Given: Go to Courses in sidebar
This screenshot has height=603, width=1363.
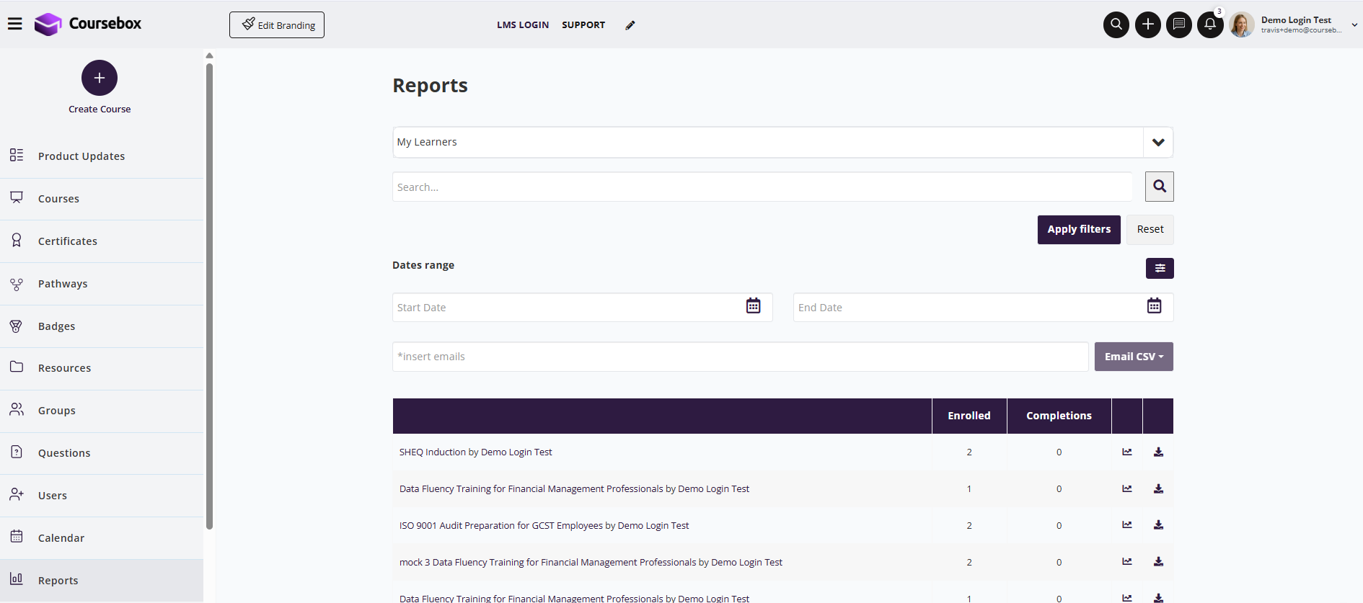Looking at the screenshot, I should click(x=102, y=199).
